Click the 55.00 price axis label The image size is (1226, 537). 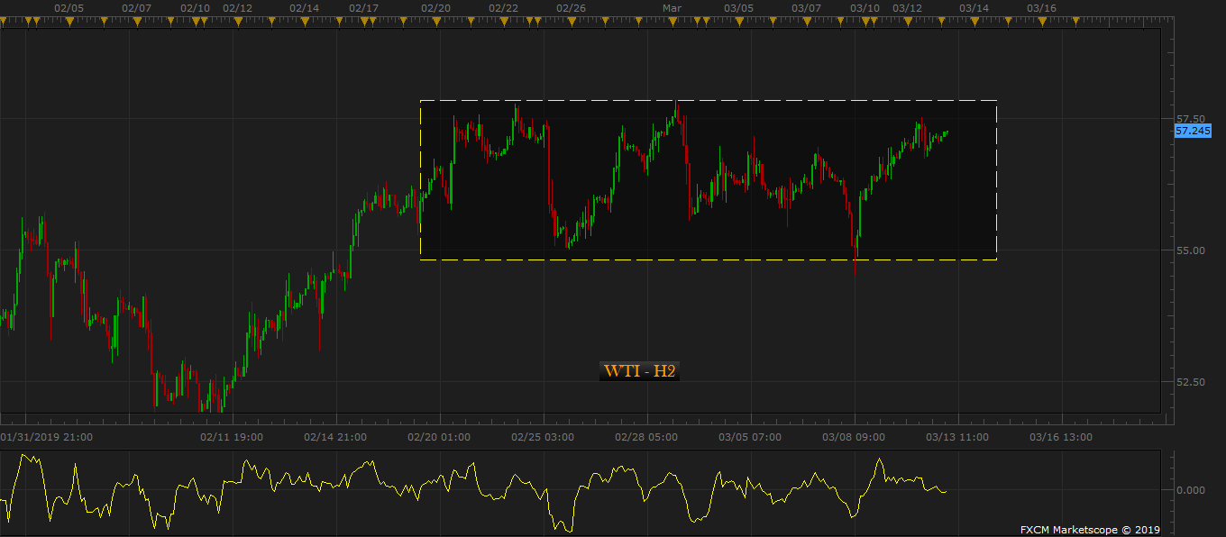1190,250
